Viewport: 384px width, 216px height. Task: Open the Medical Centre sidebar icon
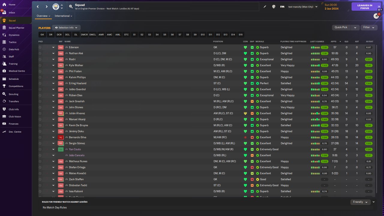(x=4, y=71)
